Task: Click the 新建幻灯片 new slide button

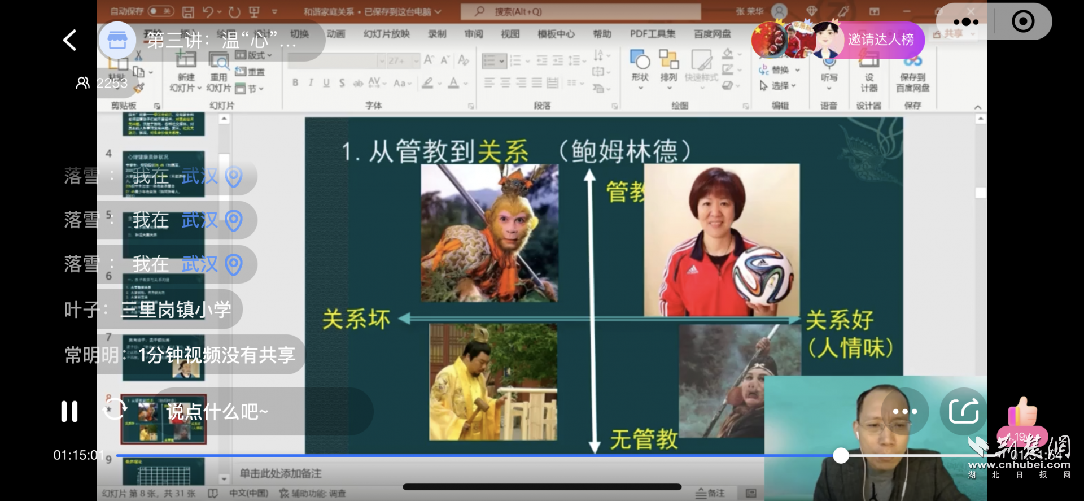Action: click(186, 71)
